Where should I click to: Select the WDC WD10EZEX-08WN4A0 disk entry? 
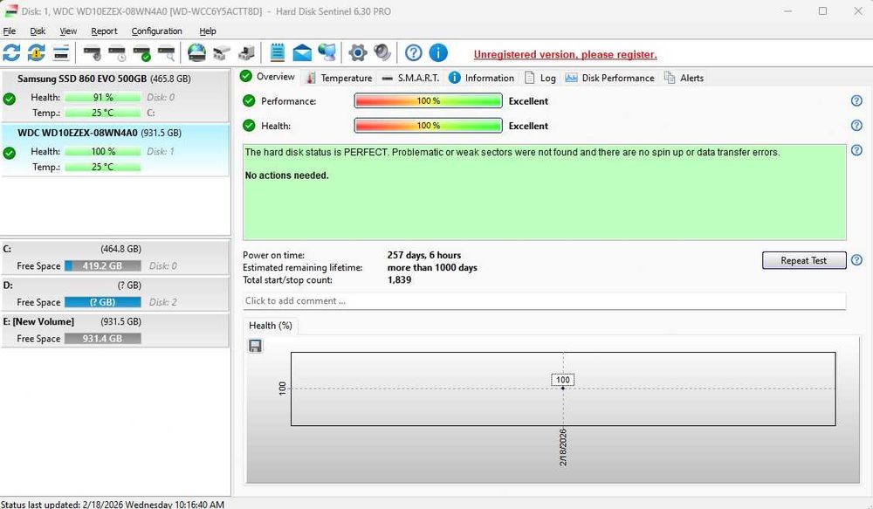coord(114,150)
